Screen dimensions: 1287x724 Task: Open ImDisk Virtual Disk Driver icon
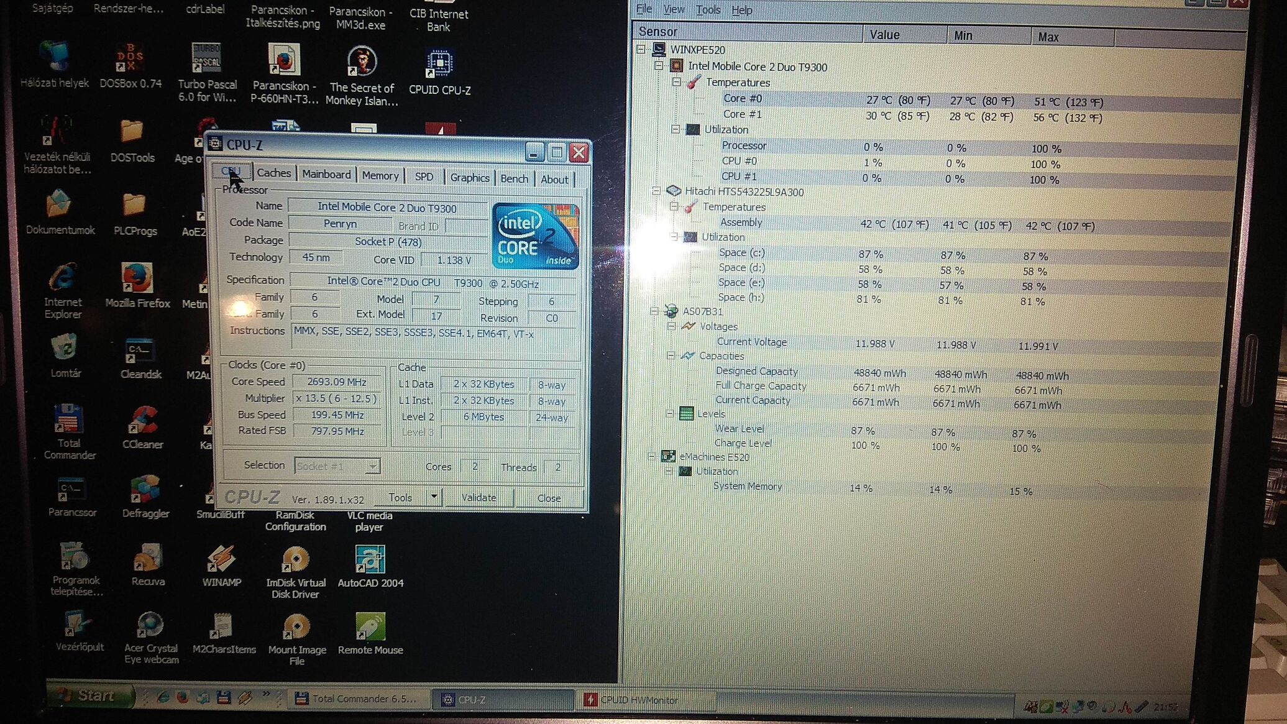tap(296, 572)
